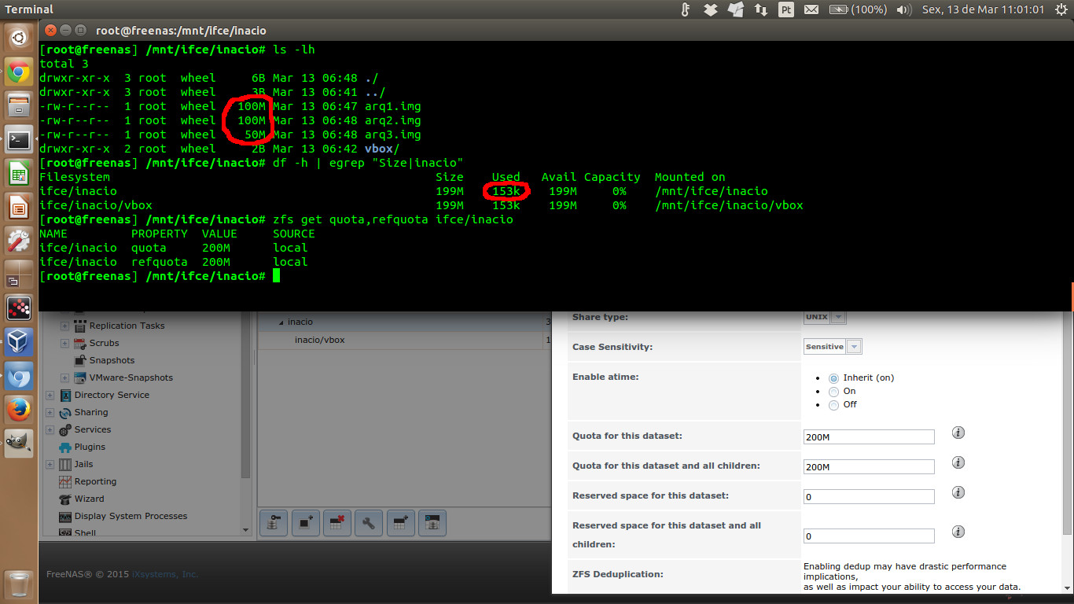The width and height of the screenshot is (1074, 604).
Task: Select On radio for Enable atime
Action: tap(833, 392)
